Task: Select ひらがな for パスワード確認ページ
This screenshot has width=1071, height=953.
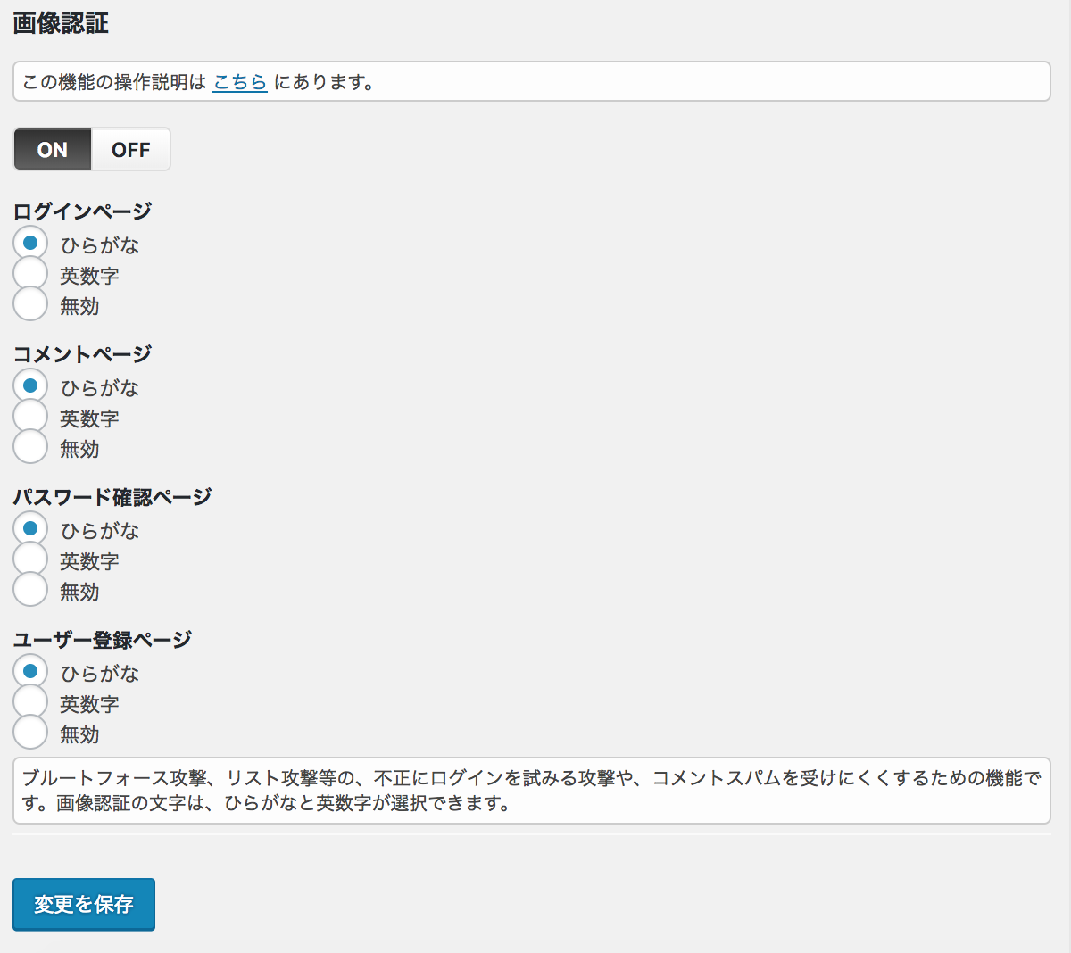Action: pyautogui.click(x=30, y=528)
